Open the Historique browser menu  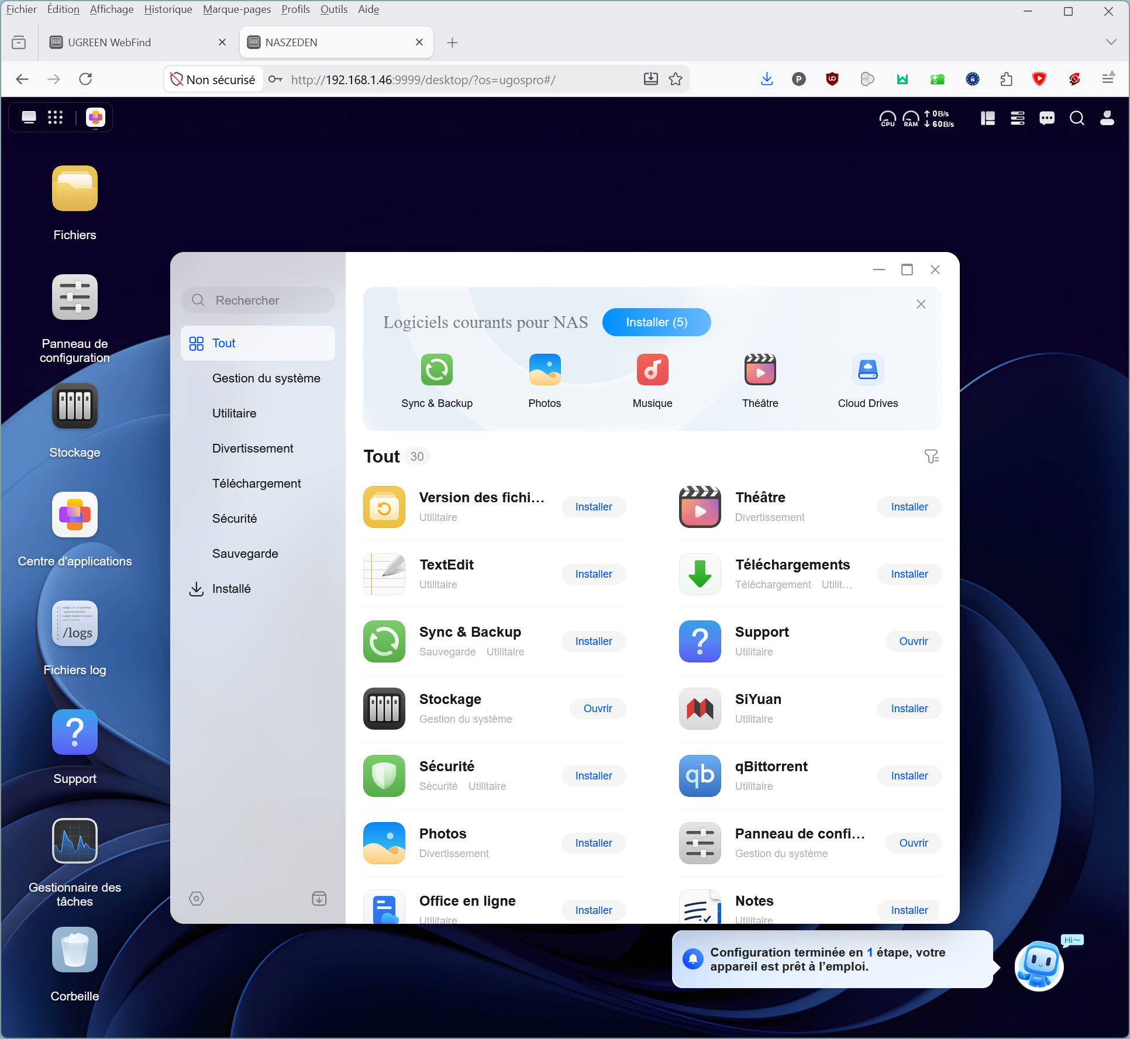tap(168, 9)
